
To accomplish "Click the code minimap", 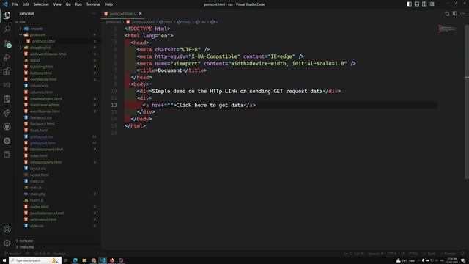I will tap(447, 29).
